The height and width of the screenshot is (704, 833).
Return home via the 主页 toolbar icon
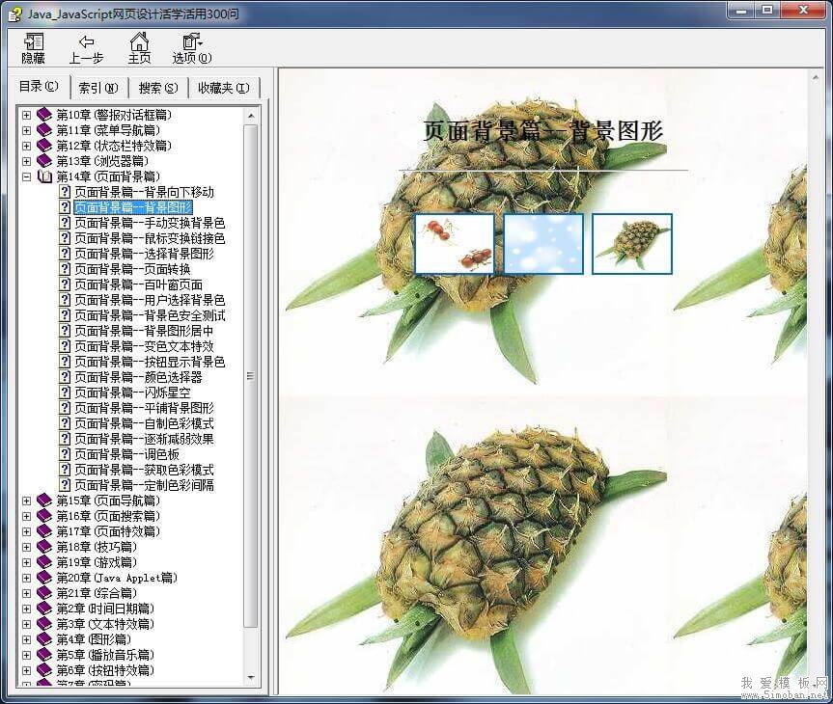click(x=139, y=46)
